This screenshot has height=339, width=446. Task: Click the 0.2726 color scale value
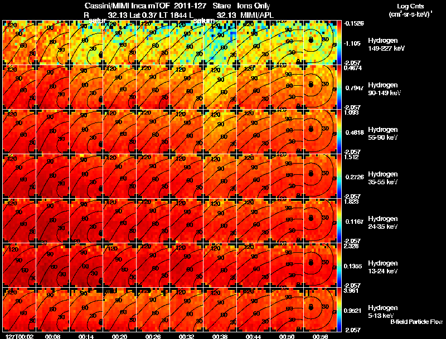pyautogui.click(x=355, y=177)
